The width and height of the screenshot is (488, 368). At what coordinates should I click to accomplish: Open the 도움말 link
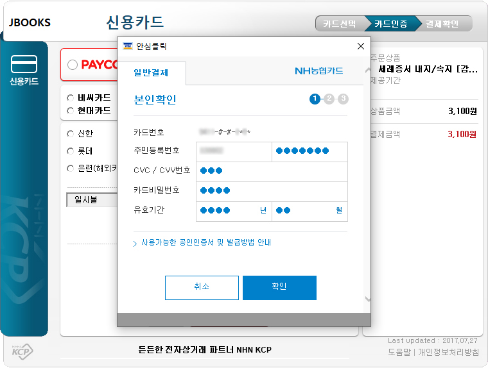pos(399,352)
